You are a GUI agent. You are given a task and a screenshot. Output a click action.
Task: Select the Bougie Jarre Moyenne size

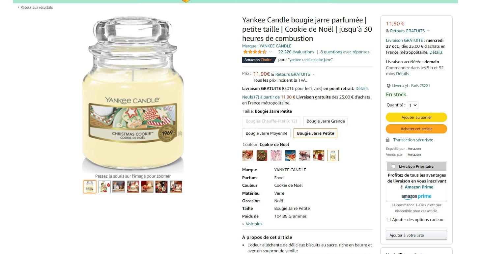point(267,133)
